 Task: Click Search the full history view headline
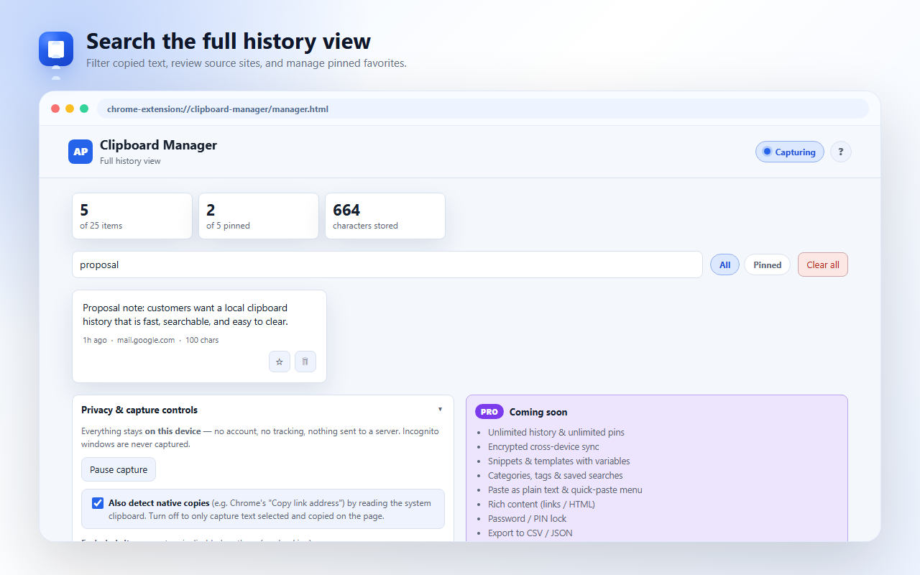[x=229, y=41]
